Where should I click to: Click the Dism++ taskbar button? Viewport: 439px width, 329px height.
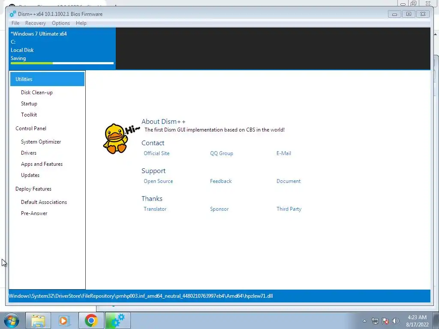point(117,320)
